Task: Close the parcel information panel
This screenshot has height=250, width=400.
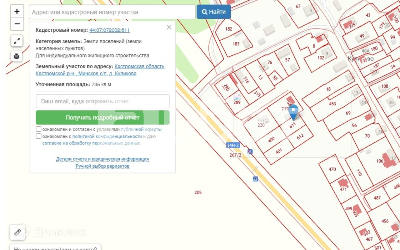Action: [169, 27]
